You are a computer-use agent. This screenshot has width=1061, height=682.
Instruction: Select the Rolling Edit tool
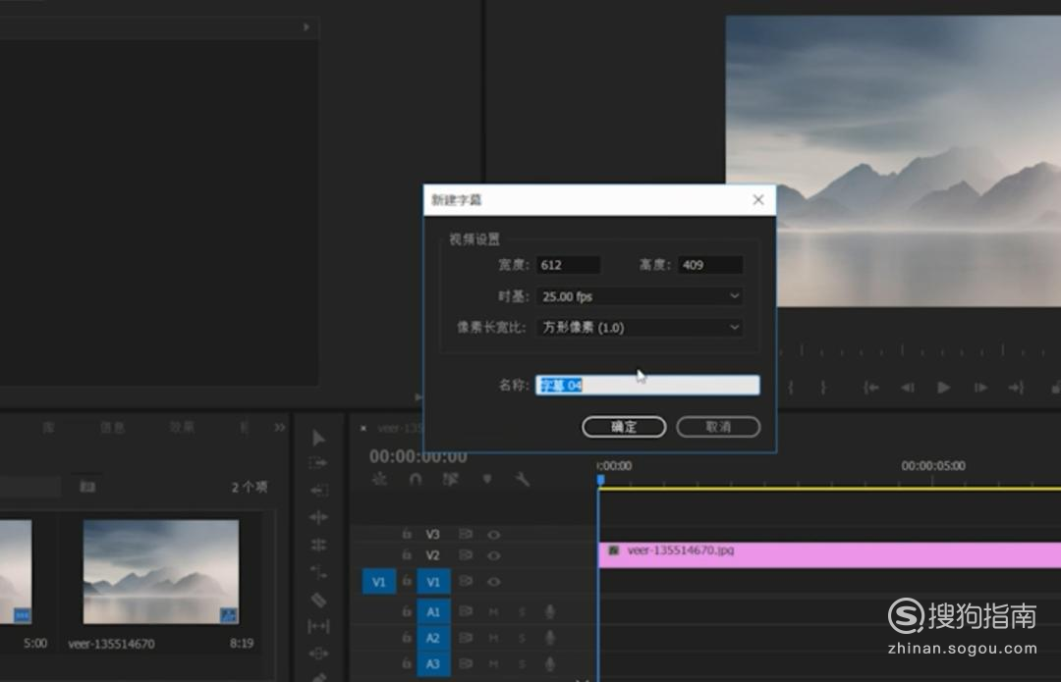click(318, 545)
